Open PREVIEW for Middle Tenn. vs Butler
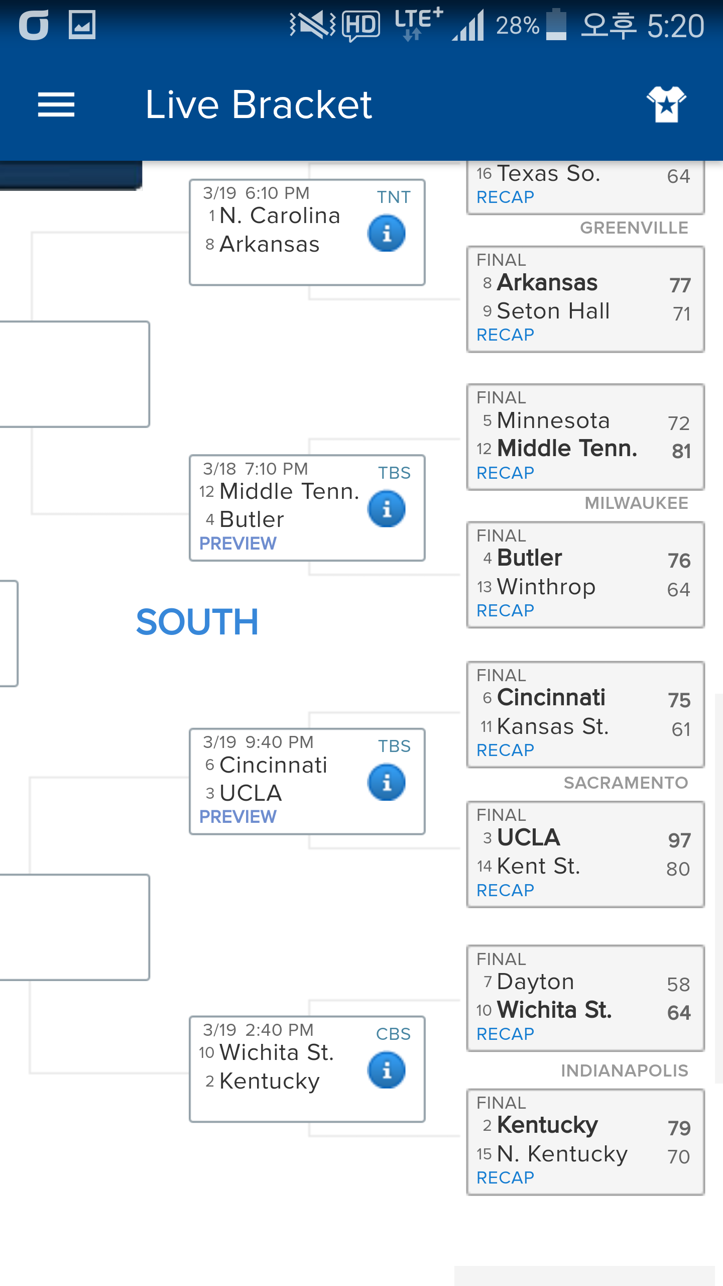The image size is (723, 1286). [x=238, y=544]
